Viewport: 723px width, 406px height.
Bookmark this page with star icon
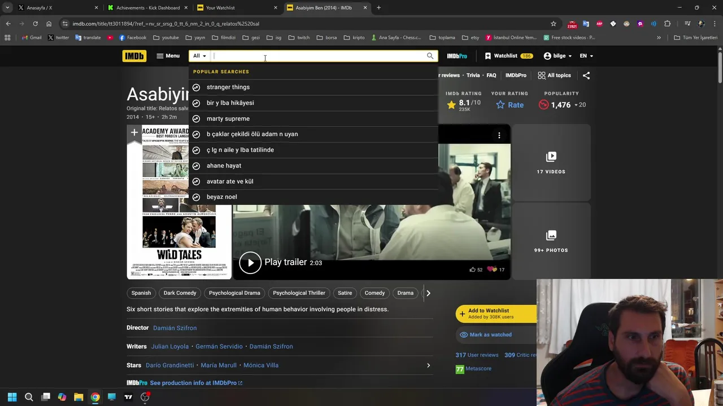[x=554, y=24]
